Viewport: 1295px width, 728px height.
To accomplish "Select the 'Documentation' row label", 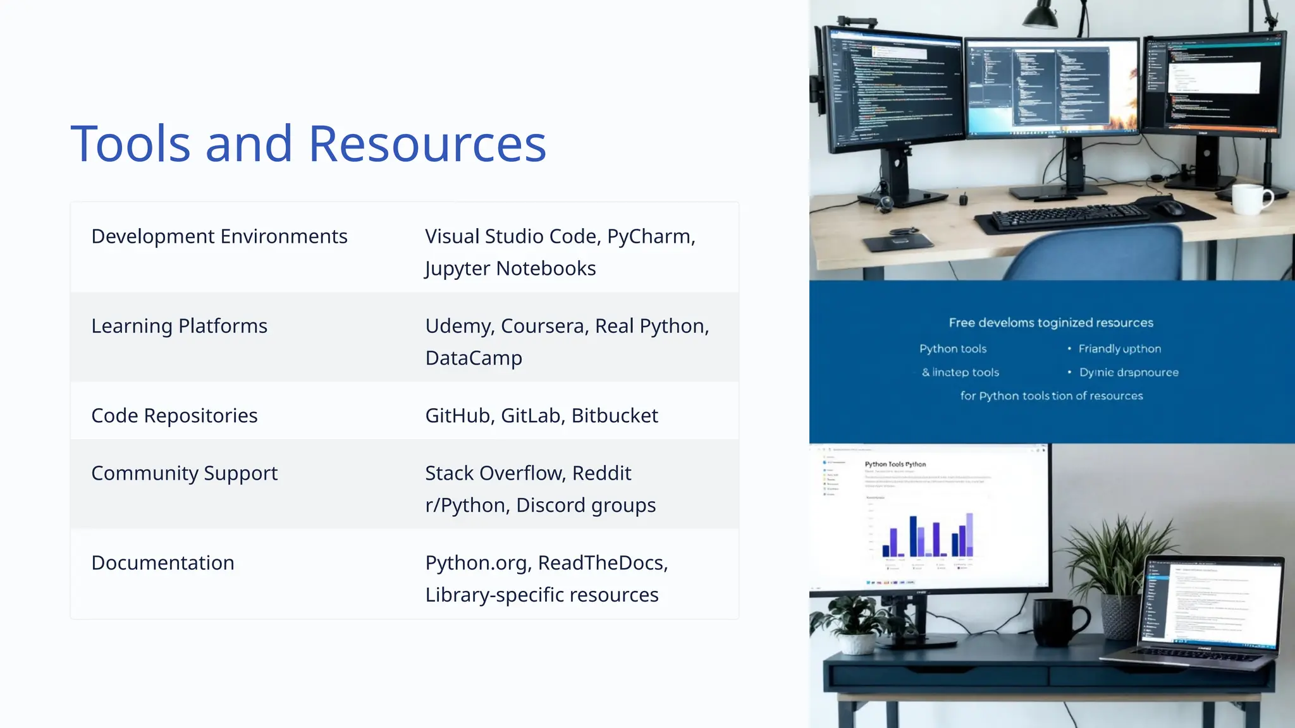I will tap(163, 563).
